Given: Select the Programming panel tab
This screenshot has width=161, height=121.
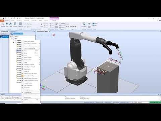Looking at the screenshot, I should [x=4, y=31].
